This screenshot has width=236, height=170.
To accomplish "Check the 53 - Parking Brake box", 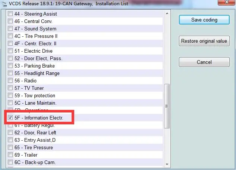I will (x=10, y=66).
